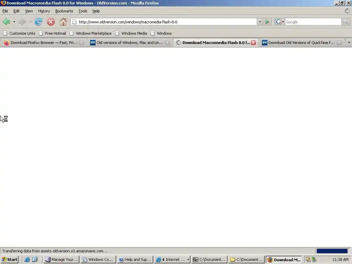Click the Firefox activity throbber icon

point(347,11)
